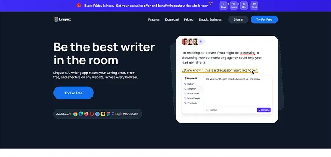Click the first avatar in the demo card
The width and height of the screenshot is (331, 157).
pyautogui.click(x=185, y=42)
